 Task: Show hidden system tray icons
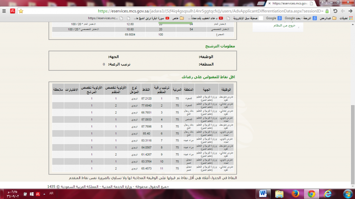(44, 194)
